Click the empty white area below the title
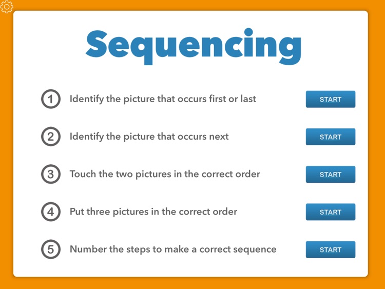The image size is (385, 289). pos(192,77)
